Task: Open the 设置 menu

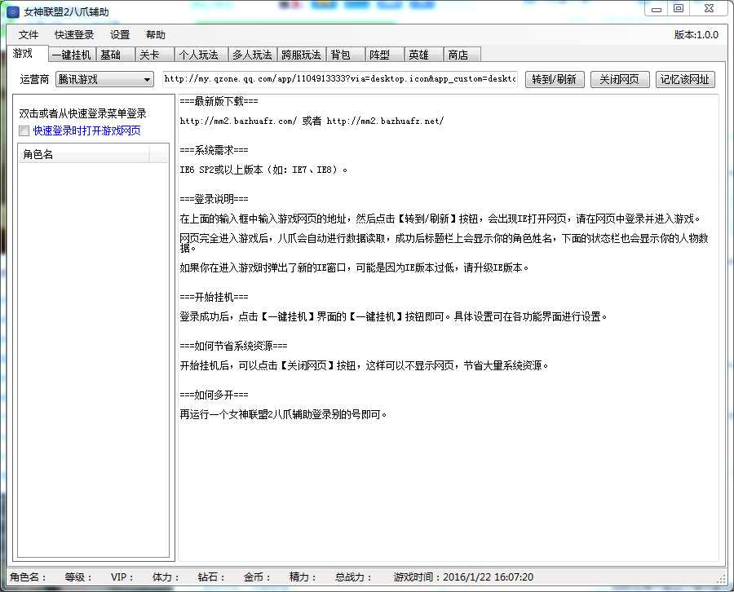Action: pos(120,35)
